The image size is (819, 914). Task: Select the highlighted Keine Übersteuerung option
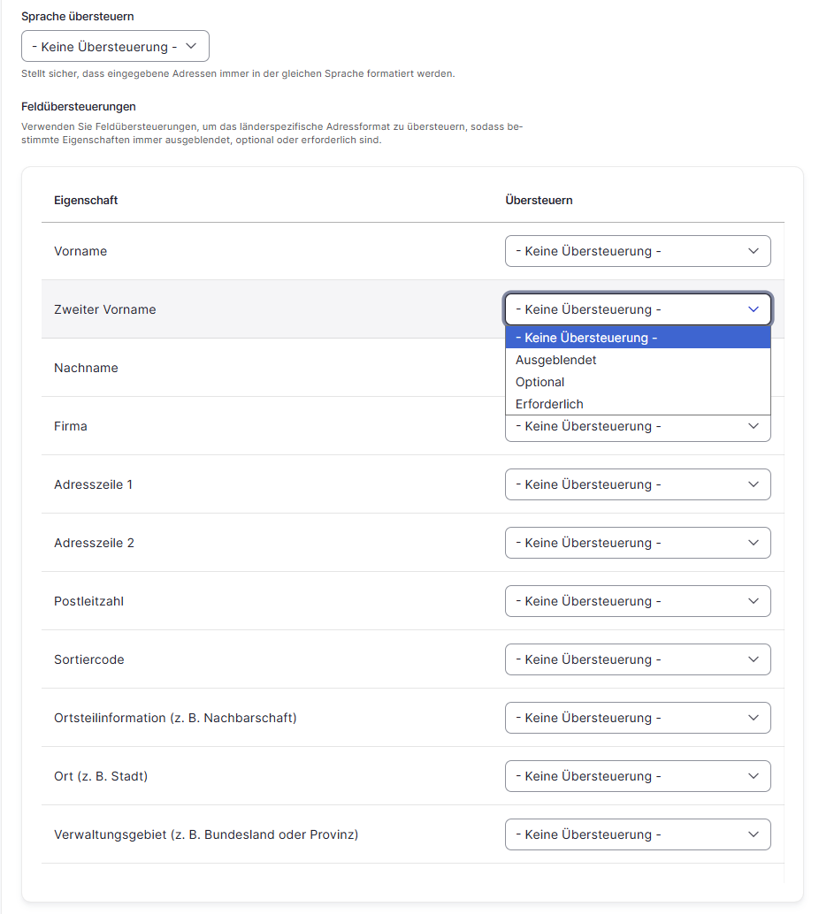[x=638, y=338]
